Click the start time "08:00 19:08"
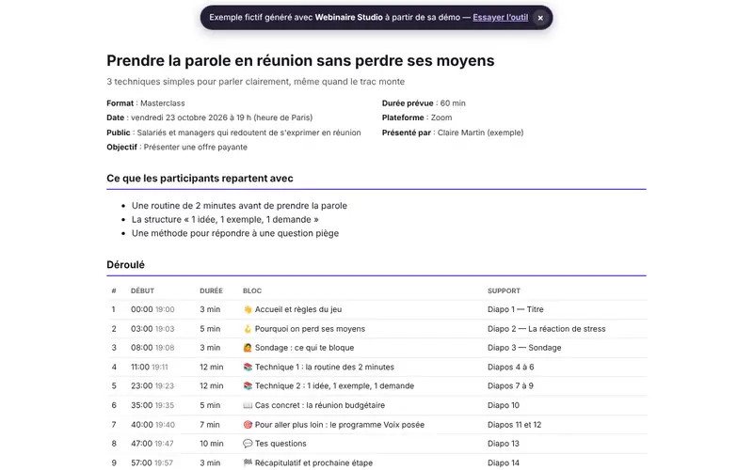This screenshot has width=753, height=470. [152, 348]
